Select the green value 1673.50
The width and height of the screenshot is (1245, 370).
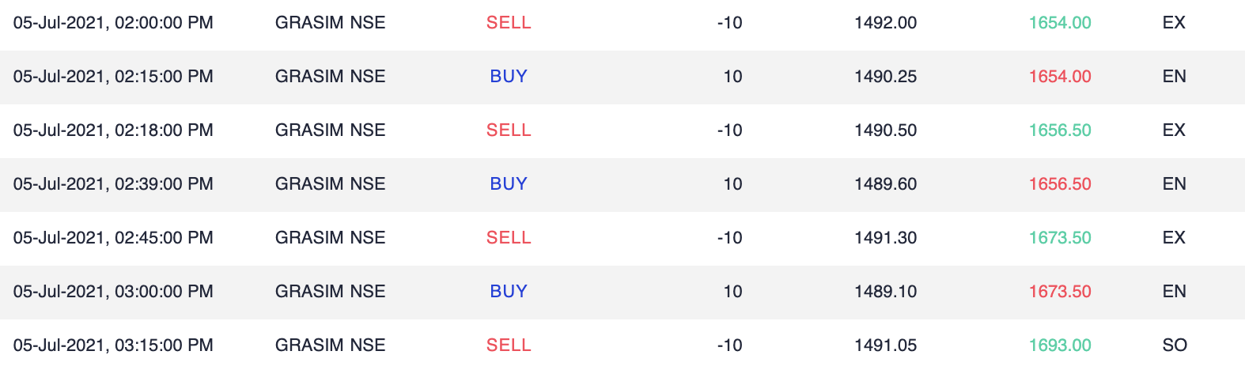1060,238
